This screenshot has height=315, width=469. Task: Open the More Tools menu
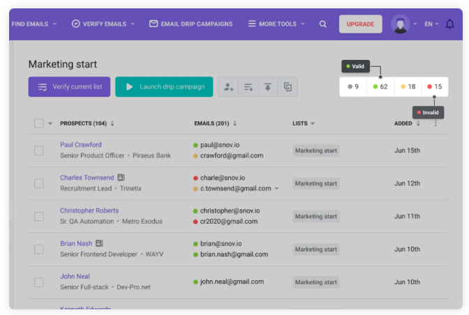(x=276, y=24)
